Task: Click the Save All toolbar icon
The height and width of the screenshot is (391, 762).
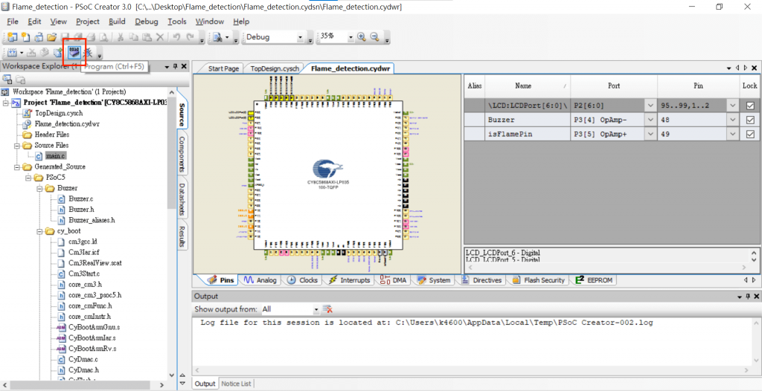Action: 77,37
